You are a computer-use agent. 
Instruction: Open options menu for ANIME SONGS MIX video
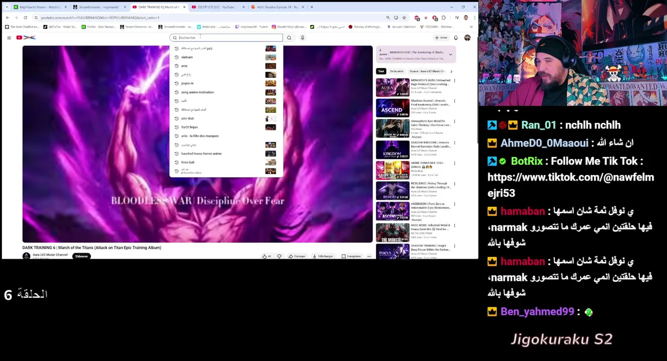455,163
